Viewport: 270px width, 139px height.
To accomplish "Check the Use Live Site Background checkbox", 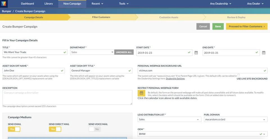I will coord(238,75).
